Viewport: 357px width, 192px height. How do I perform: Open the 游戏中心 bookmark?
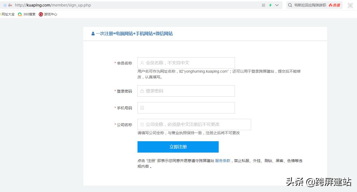click(48, 14)
